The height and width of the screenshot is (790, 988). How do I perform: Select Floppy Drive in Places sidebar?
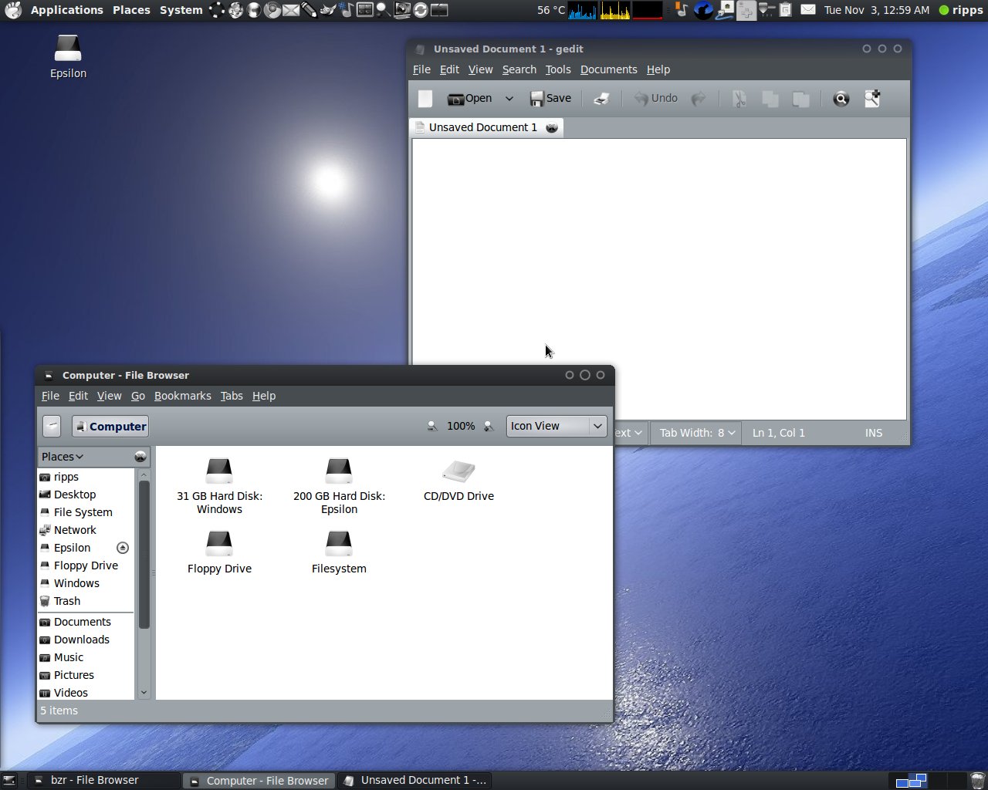click(86, 565)
